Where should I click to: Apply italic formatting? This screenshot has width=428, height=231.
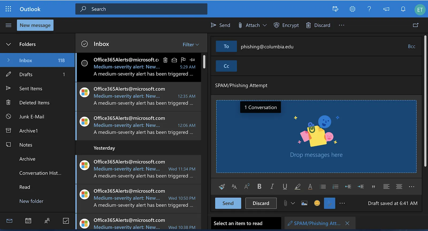272,186
